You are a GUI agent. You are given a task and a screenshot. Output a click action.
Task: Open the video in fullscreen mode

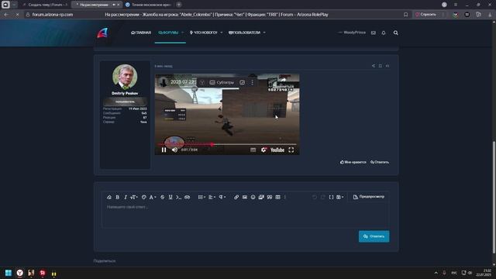click(x=291, y=150)
